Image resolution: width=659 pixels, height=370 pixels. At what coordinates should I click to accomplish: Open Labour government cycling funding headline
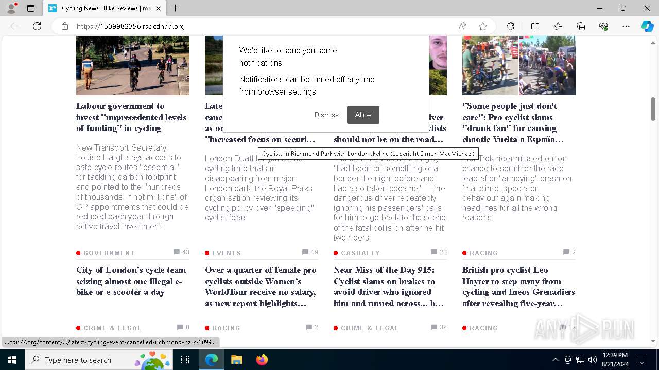131,117
